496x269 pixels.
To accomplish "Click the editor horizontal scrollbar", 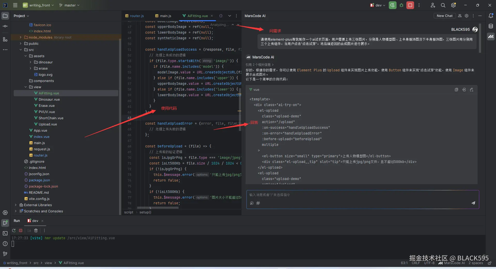I will pos(158,208).
